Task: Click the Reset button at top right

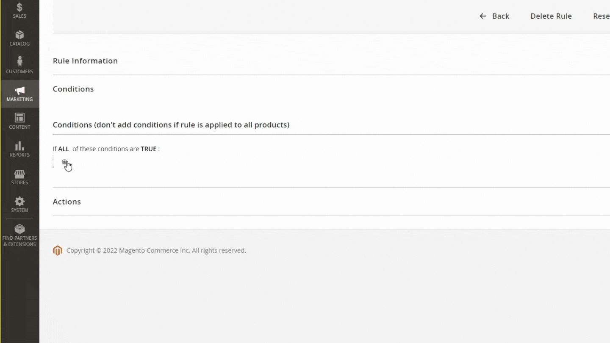Action: tap(602, 16)
